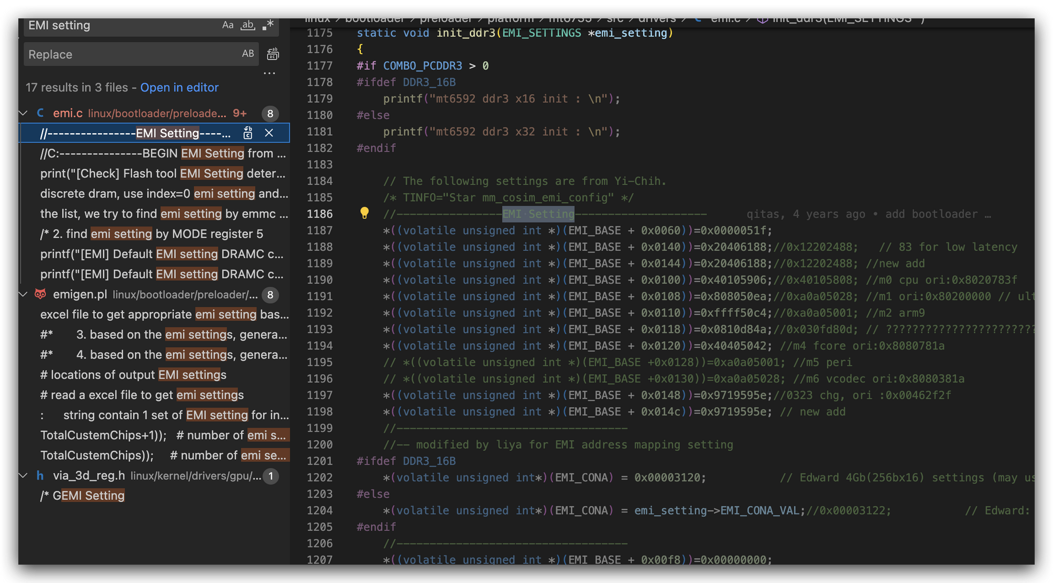Replace the selected EMI Setting match
1053x583 pixels.
tap(248, 133)
